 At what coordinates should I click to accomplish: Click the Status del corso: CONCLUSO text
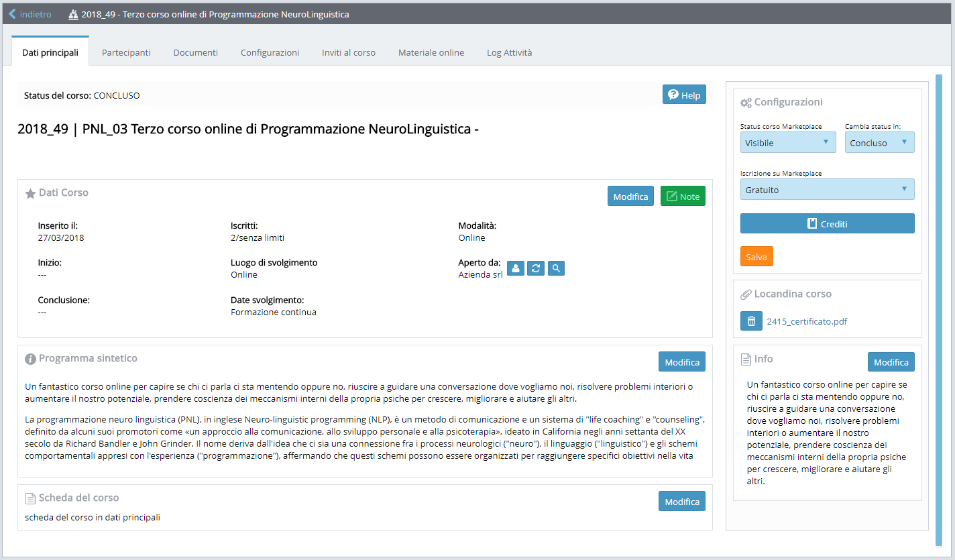pos(82,95)
